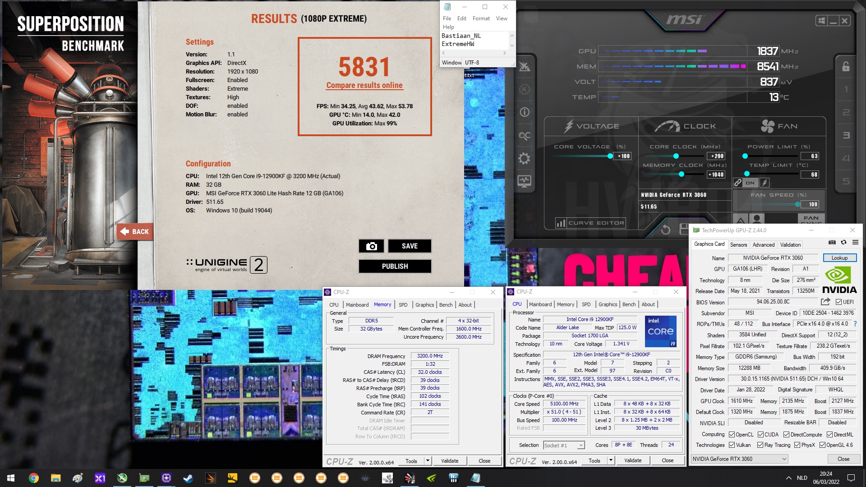Open MSI Afterburner settings gear icon

[524, 158]
